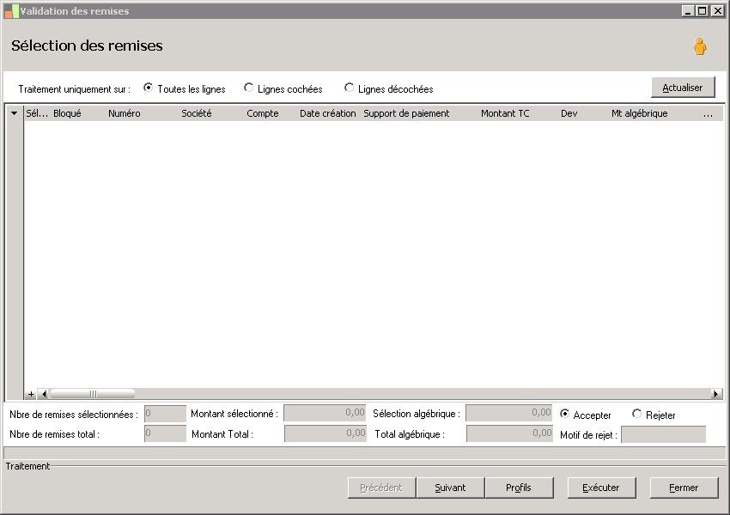Click the ellipsis column header
730x515 pixels.
(709, 113)
